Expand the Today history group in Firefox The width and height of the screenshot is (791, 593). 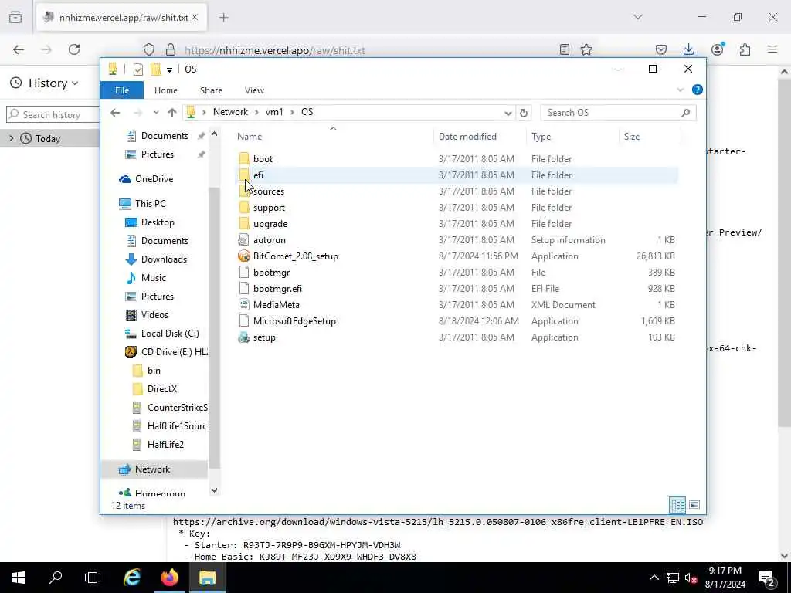[12, 138]
